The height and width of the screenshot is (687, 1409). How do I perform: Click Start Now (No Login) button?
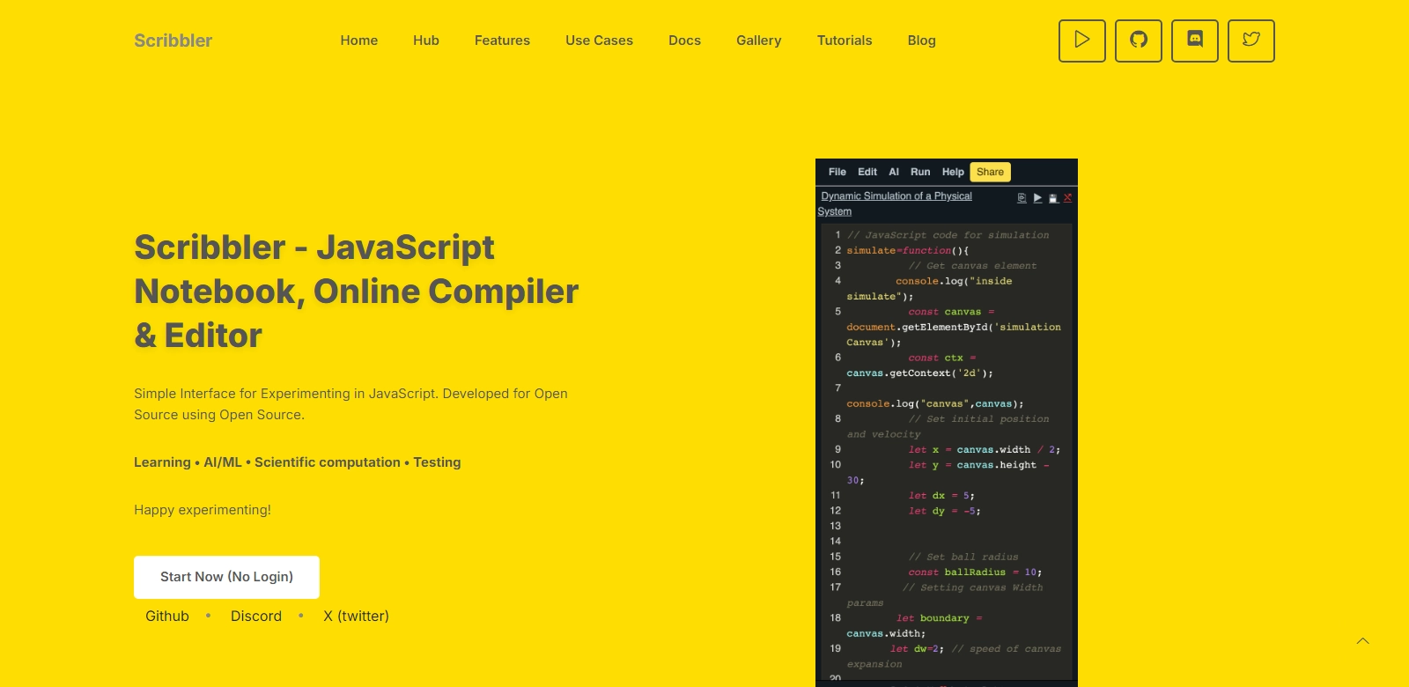(226, 577)
